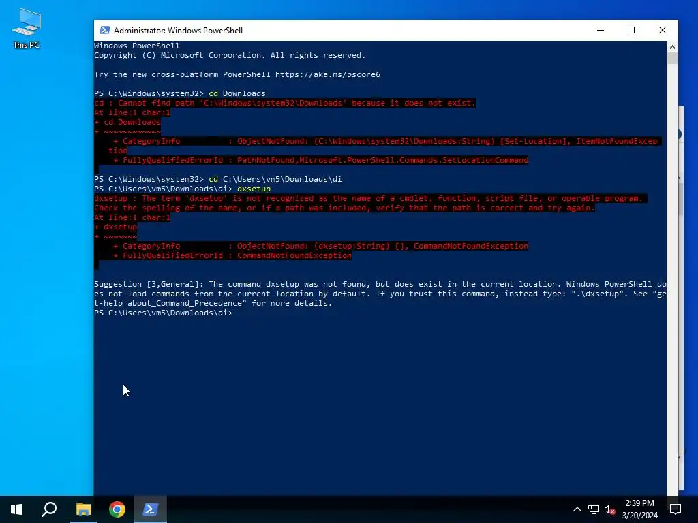
Task: Click the 'Copyright (C) Microsoft Corporation' line
Action: pos(230,55)
